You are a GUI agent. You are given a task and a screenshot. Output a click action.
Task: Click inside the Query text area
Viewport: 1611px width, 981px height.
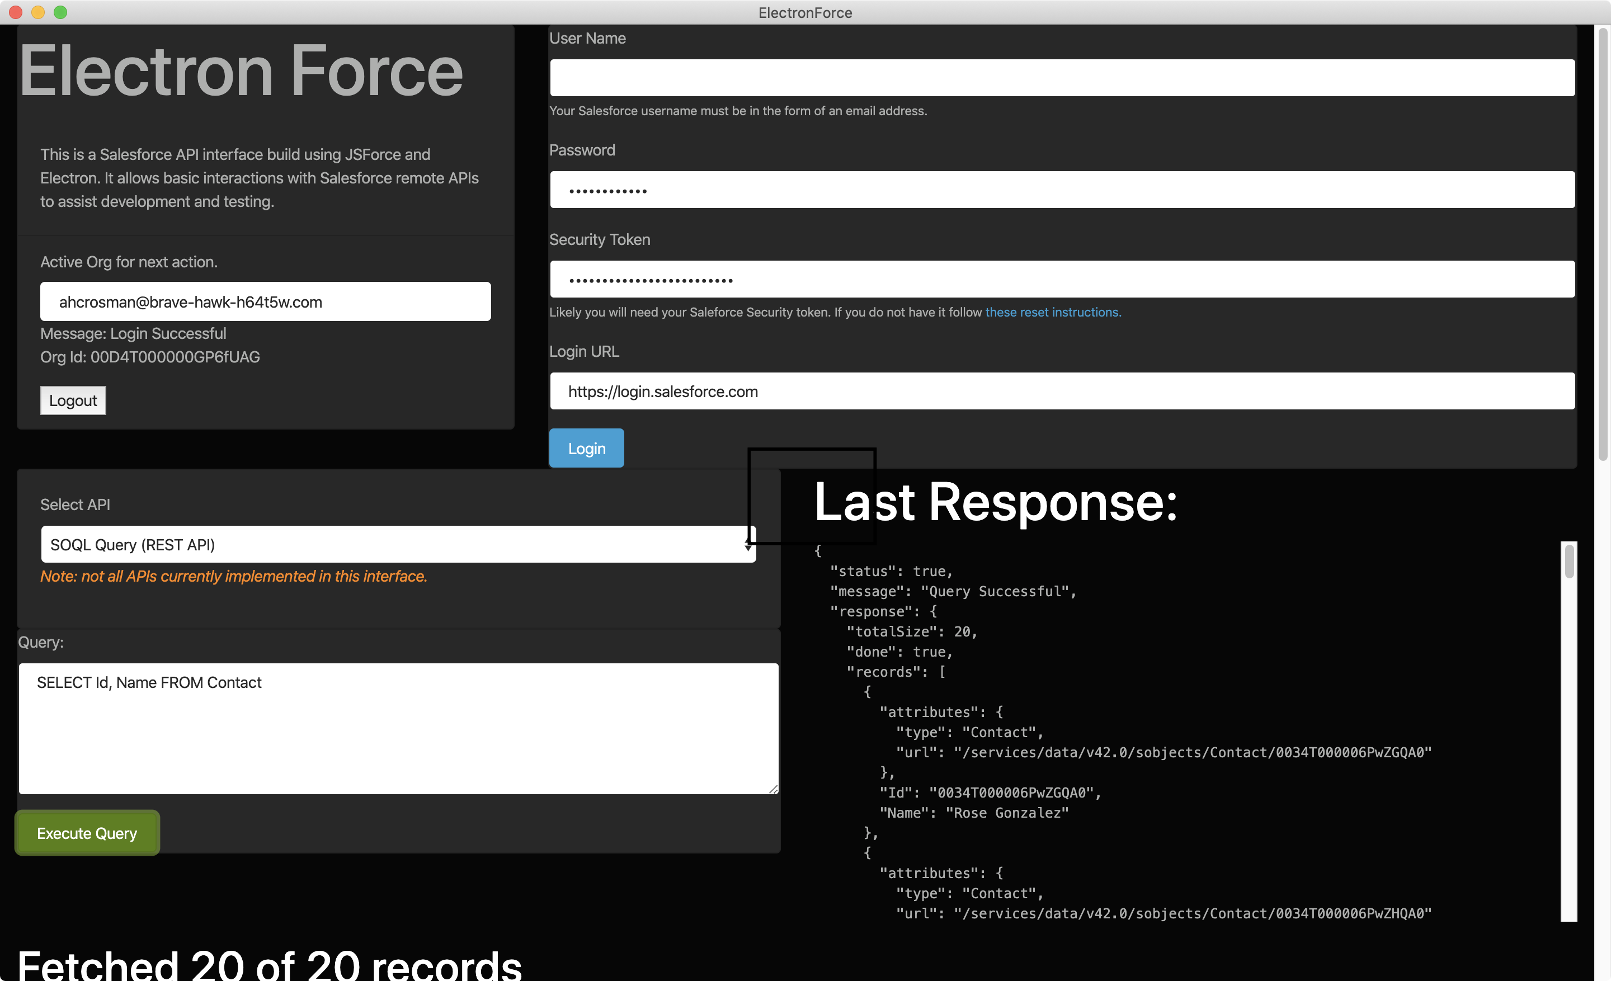(398, 728)
